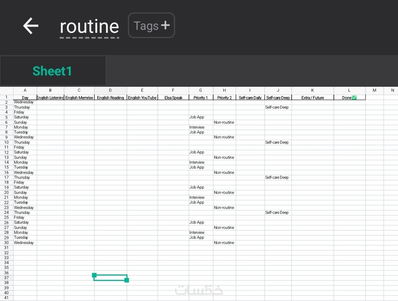Select row 37 header

click(x=6, y=278)
